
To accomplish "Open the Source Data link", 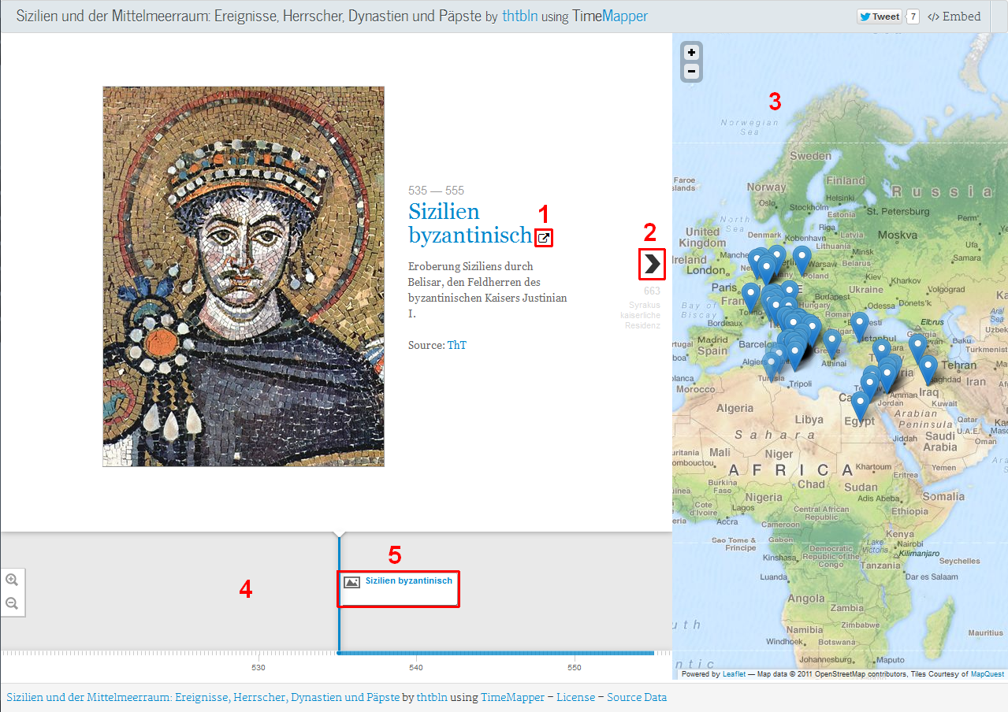I will pos(637,697).
